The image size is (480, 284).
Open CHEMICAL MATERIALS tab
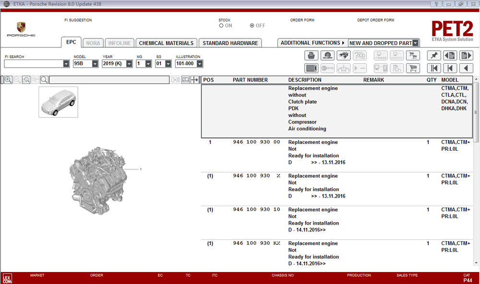(166, 43)
